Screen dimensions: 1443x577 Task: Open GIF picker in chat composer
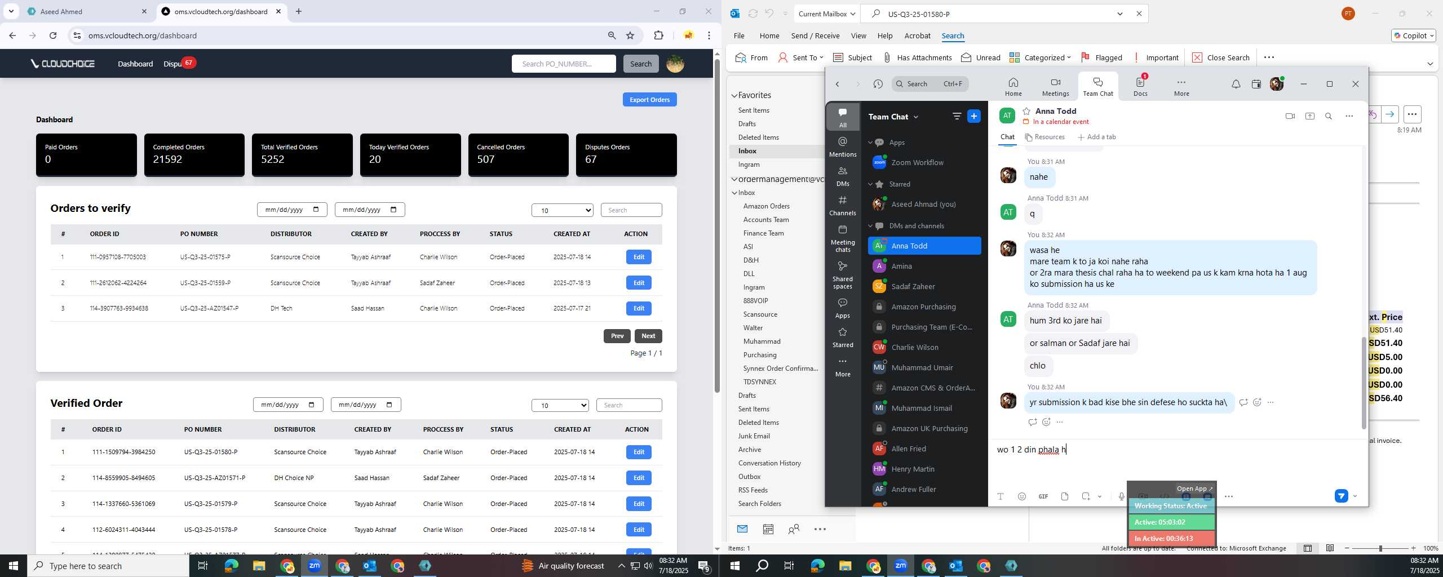tap(1043, 496)
